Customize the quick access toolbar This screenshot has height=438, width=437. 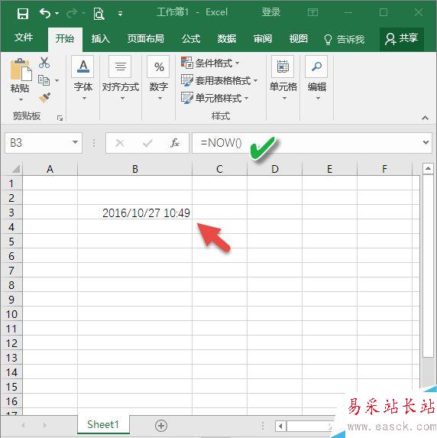click(121, 14)
